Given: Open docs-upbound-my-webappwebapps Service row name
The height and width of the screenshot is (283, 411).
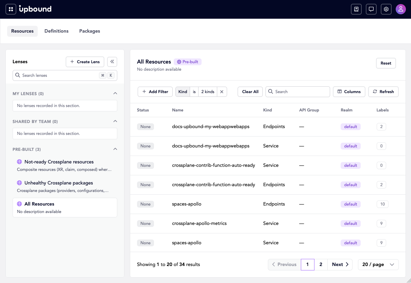Looking at the screenshot, I should [x=211, y=146].
